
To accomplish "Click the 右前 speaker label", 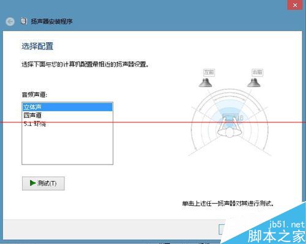I will pos(257,72).
